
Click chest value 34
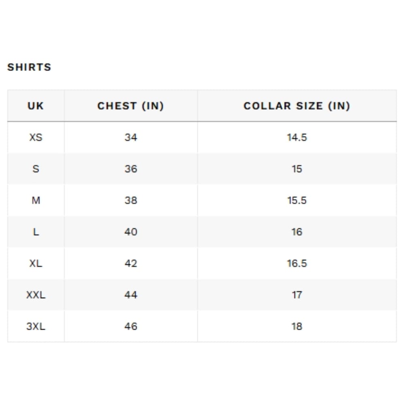point(131,137)
